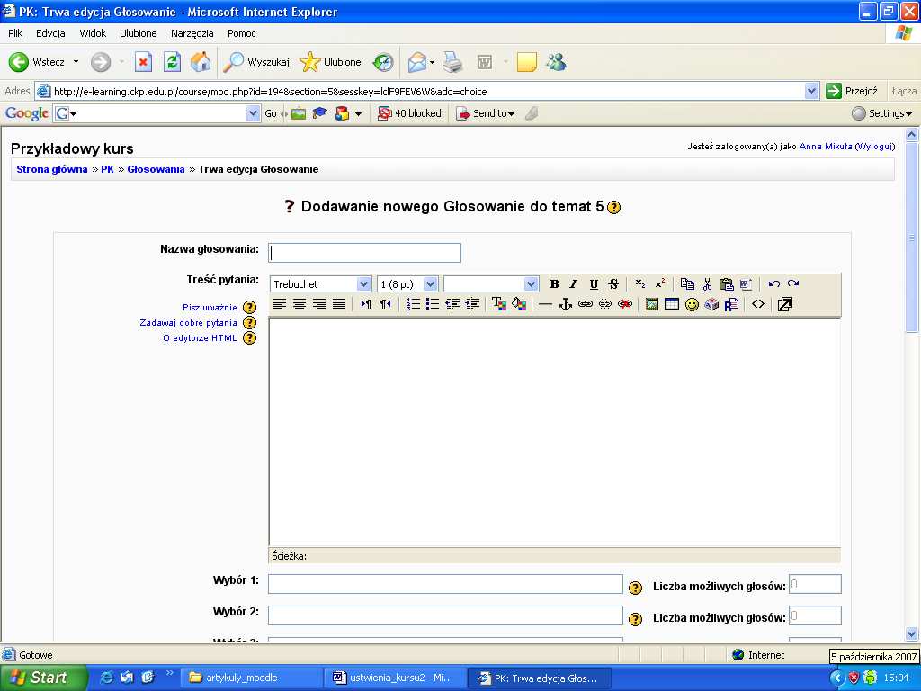Click the red crossed-out link icon
Image resolution: width=921 pixels, height=691 pixels.
tap(625, 304)
